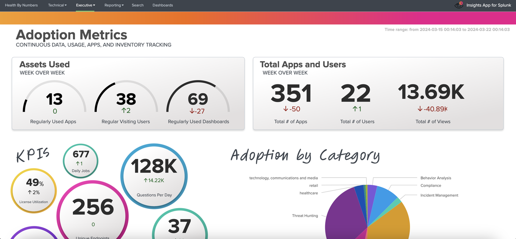
Task: Click the Health By Numbers link
Action: coord(21,5)
